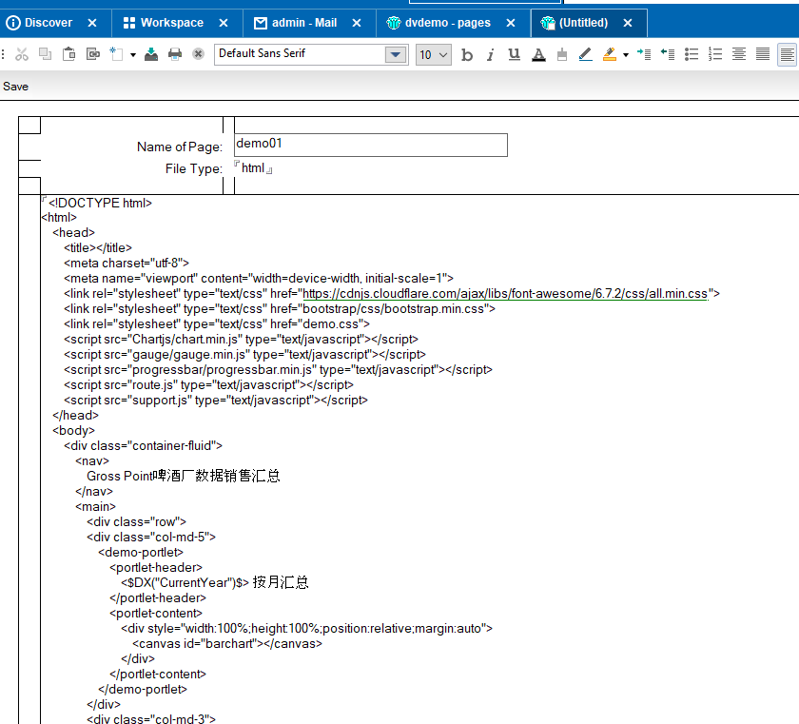Screen dimensions: 799x724
Task: Click the dvdemo - pages tab icon
Action: pyautogui.click(x=394, y=23)
